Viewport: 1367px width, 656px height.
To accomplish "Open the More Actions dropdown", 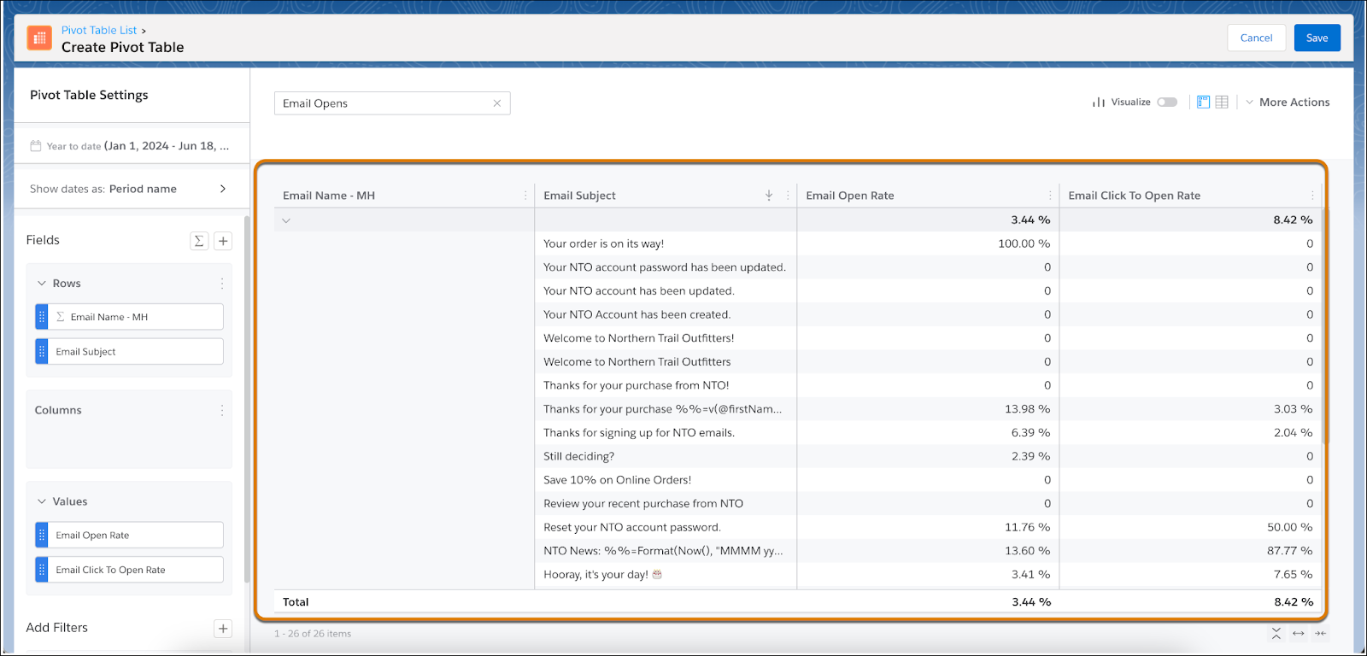I will click(1288, 102).
